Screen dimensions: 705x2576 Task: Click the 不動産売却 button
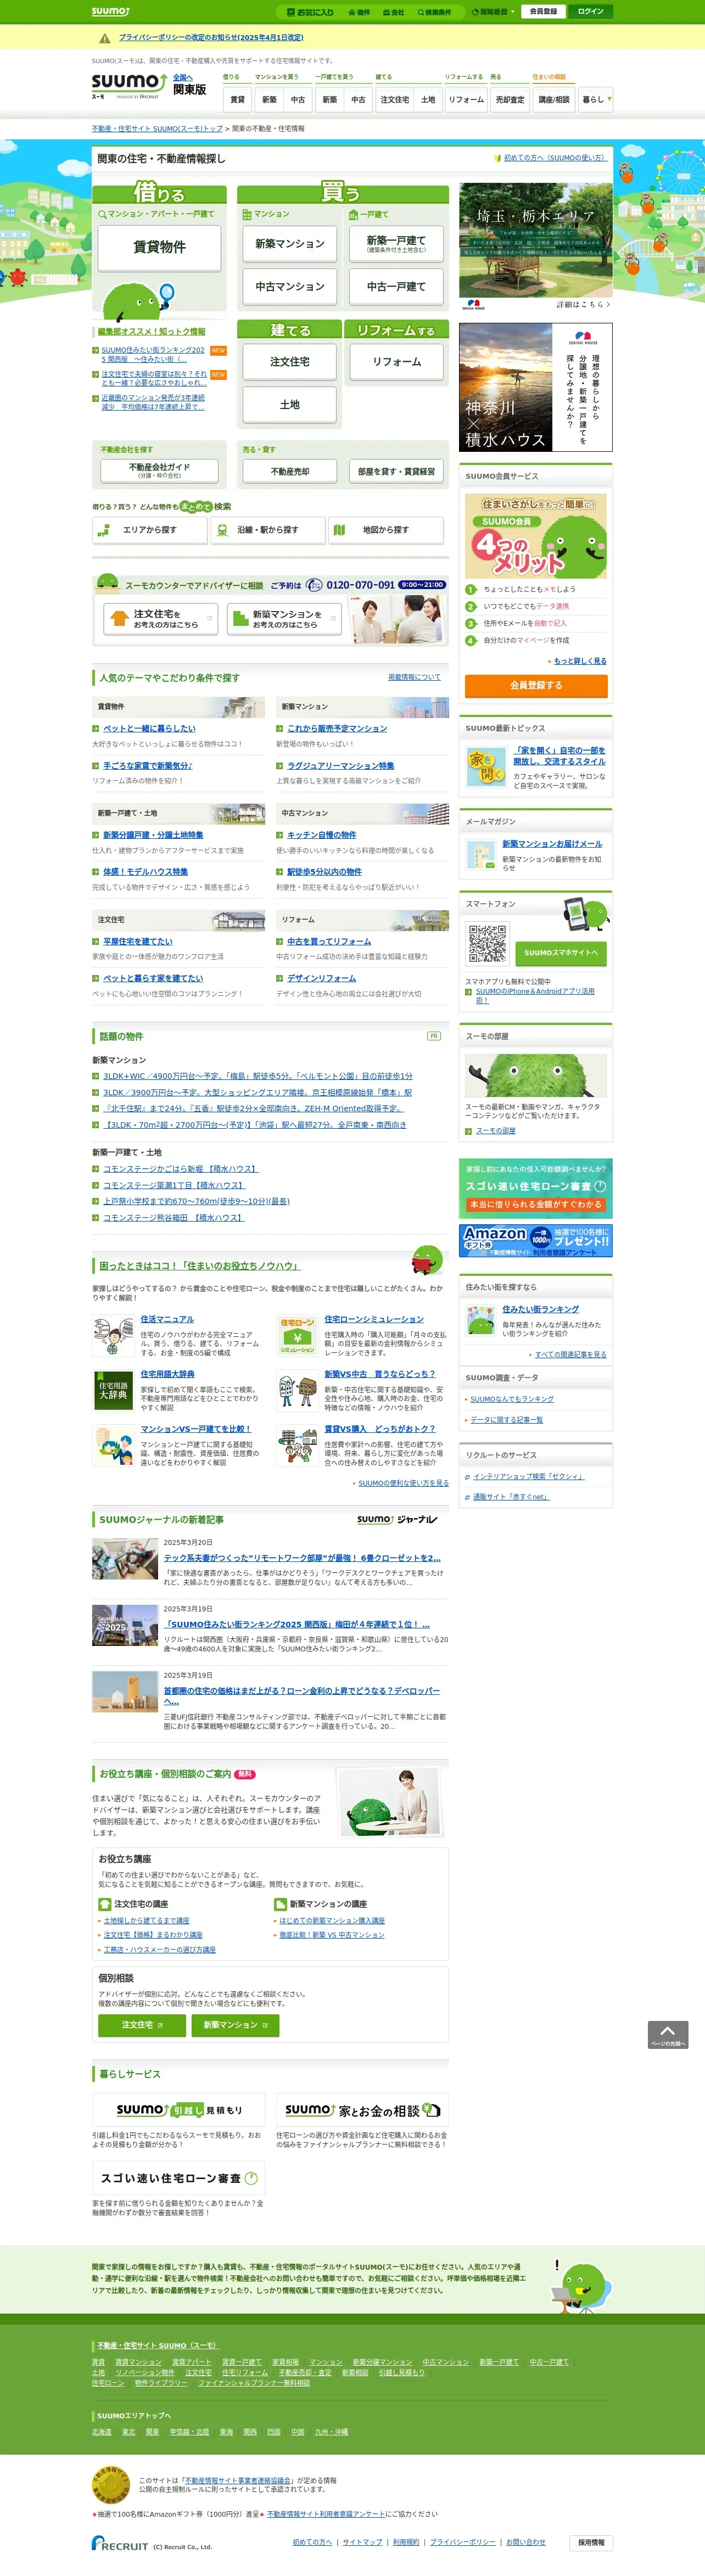(x=290, y=471)
